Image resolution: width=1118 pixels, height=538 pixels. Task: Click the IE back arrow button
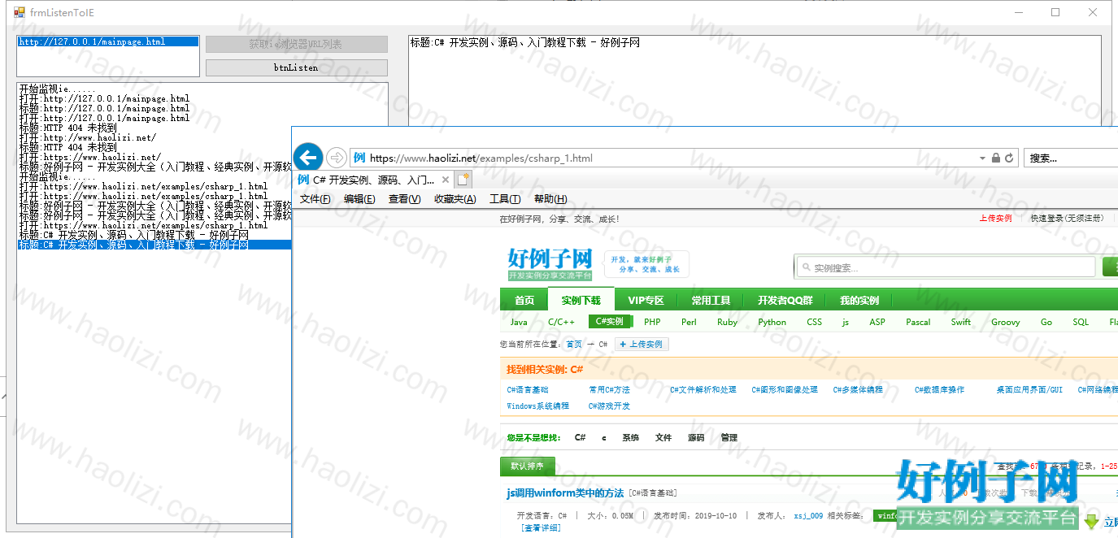click(x=308, y=157)
